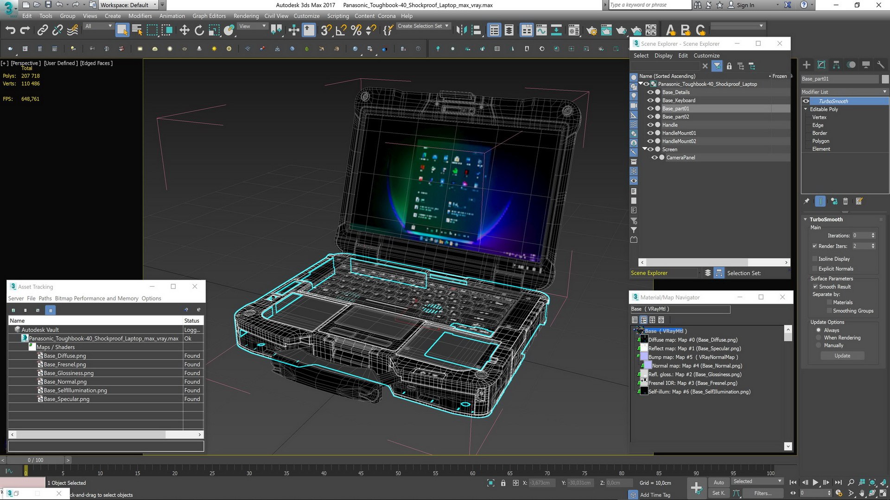Toggle the TurboSmooth modifier eye icon

(806, 101)
